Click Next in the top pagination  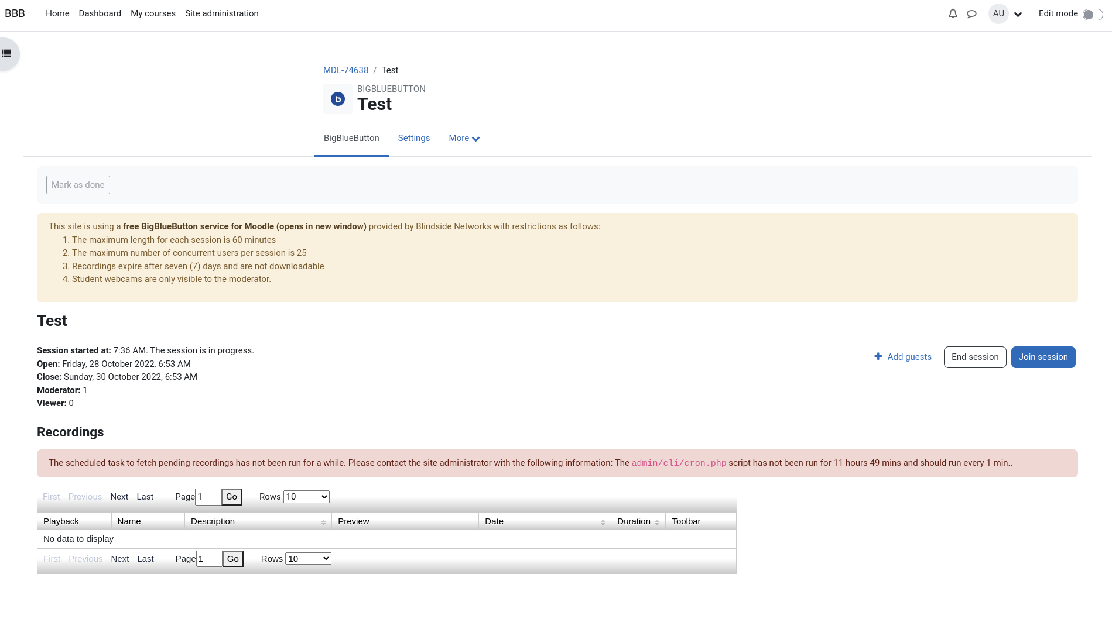click(119, 497)
